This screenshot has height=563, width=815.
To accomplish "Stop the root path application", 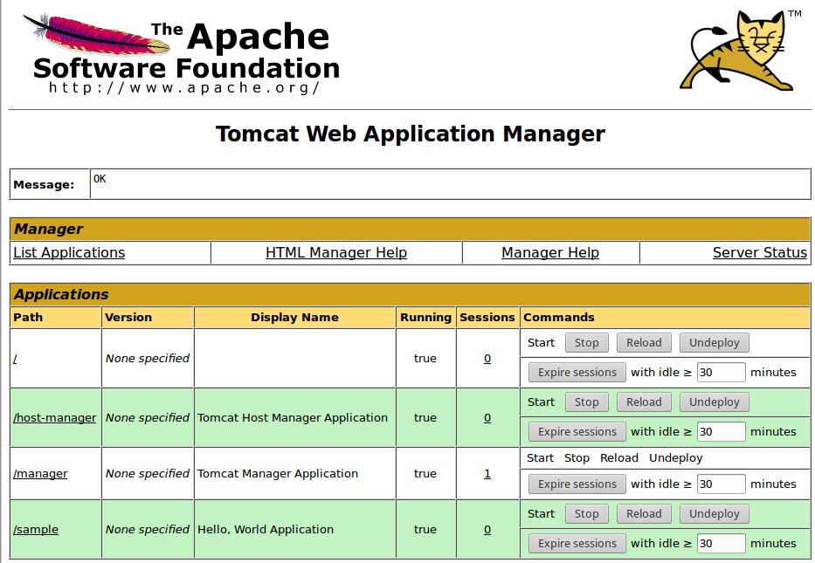I will [586, 343].
